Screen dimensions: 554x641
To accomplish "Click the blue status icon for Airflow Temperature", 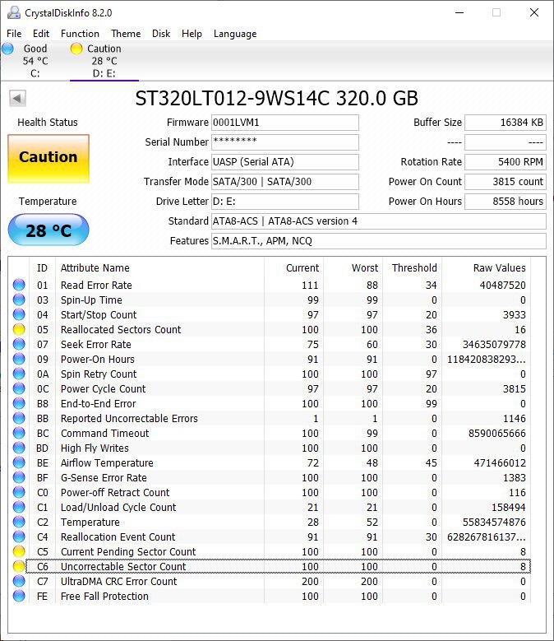I will pos(19,462).
